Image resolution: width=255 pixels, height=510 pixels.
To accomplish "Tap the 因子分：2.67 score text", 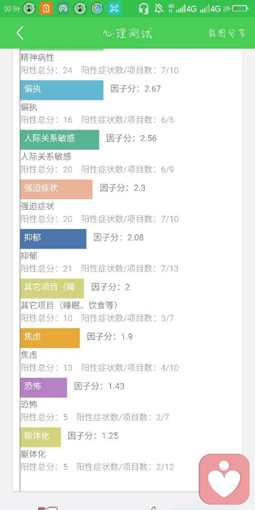I will click(135, 89).
